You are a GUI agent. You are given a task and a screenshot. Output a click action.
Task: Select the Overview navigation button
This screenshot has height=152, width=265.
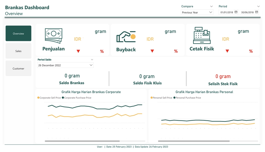[x=18, y=34]
